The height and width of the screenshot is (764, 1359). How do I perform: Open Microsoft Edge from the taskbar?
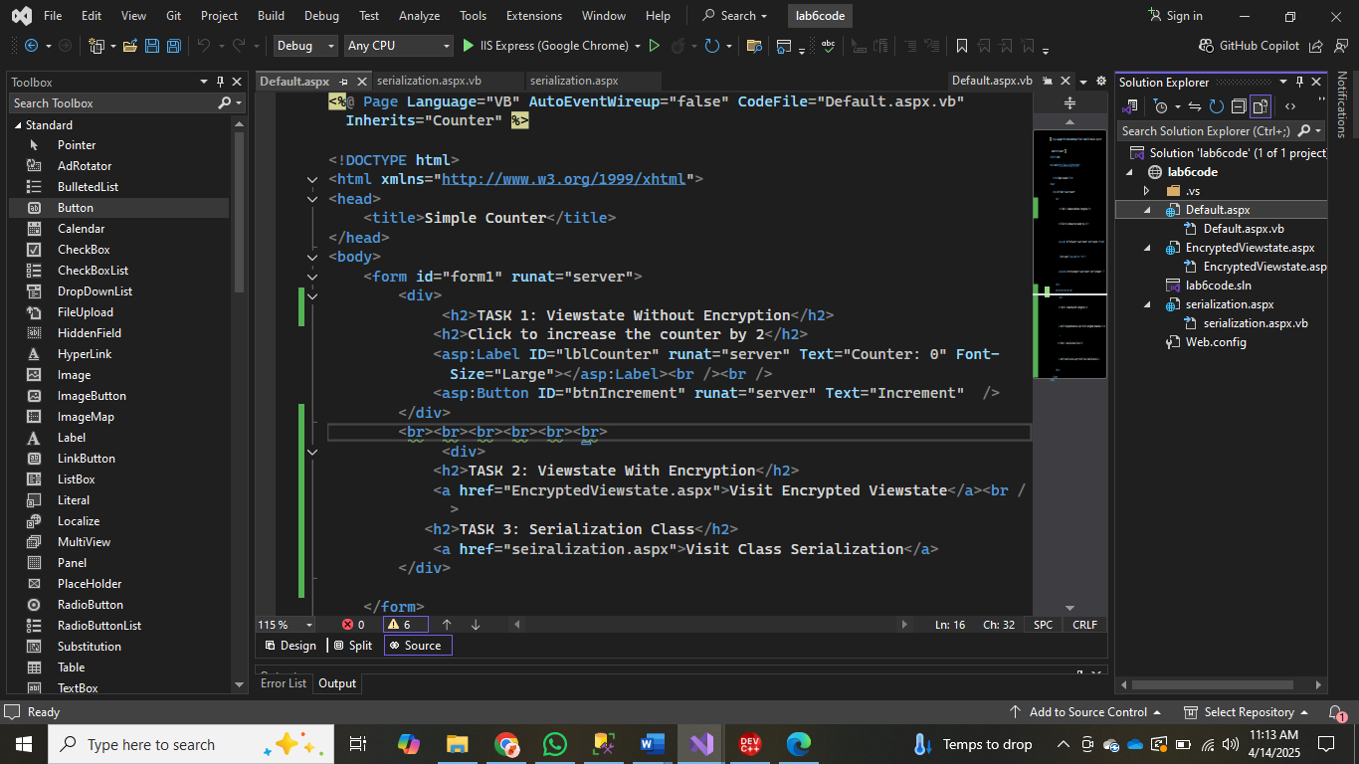click(799, 743)
